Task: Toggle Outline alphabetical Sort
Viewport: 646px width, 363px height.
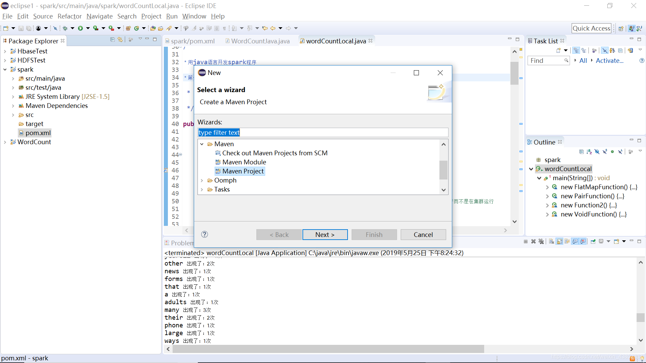Action: [x=589, y=152]
